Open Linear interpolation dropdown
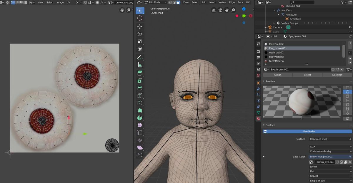The width and height of the screenshot is (353, 183). click(x=330, y=167)
